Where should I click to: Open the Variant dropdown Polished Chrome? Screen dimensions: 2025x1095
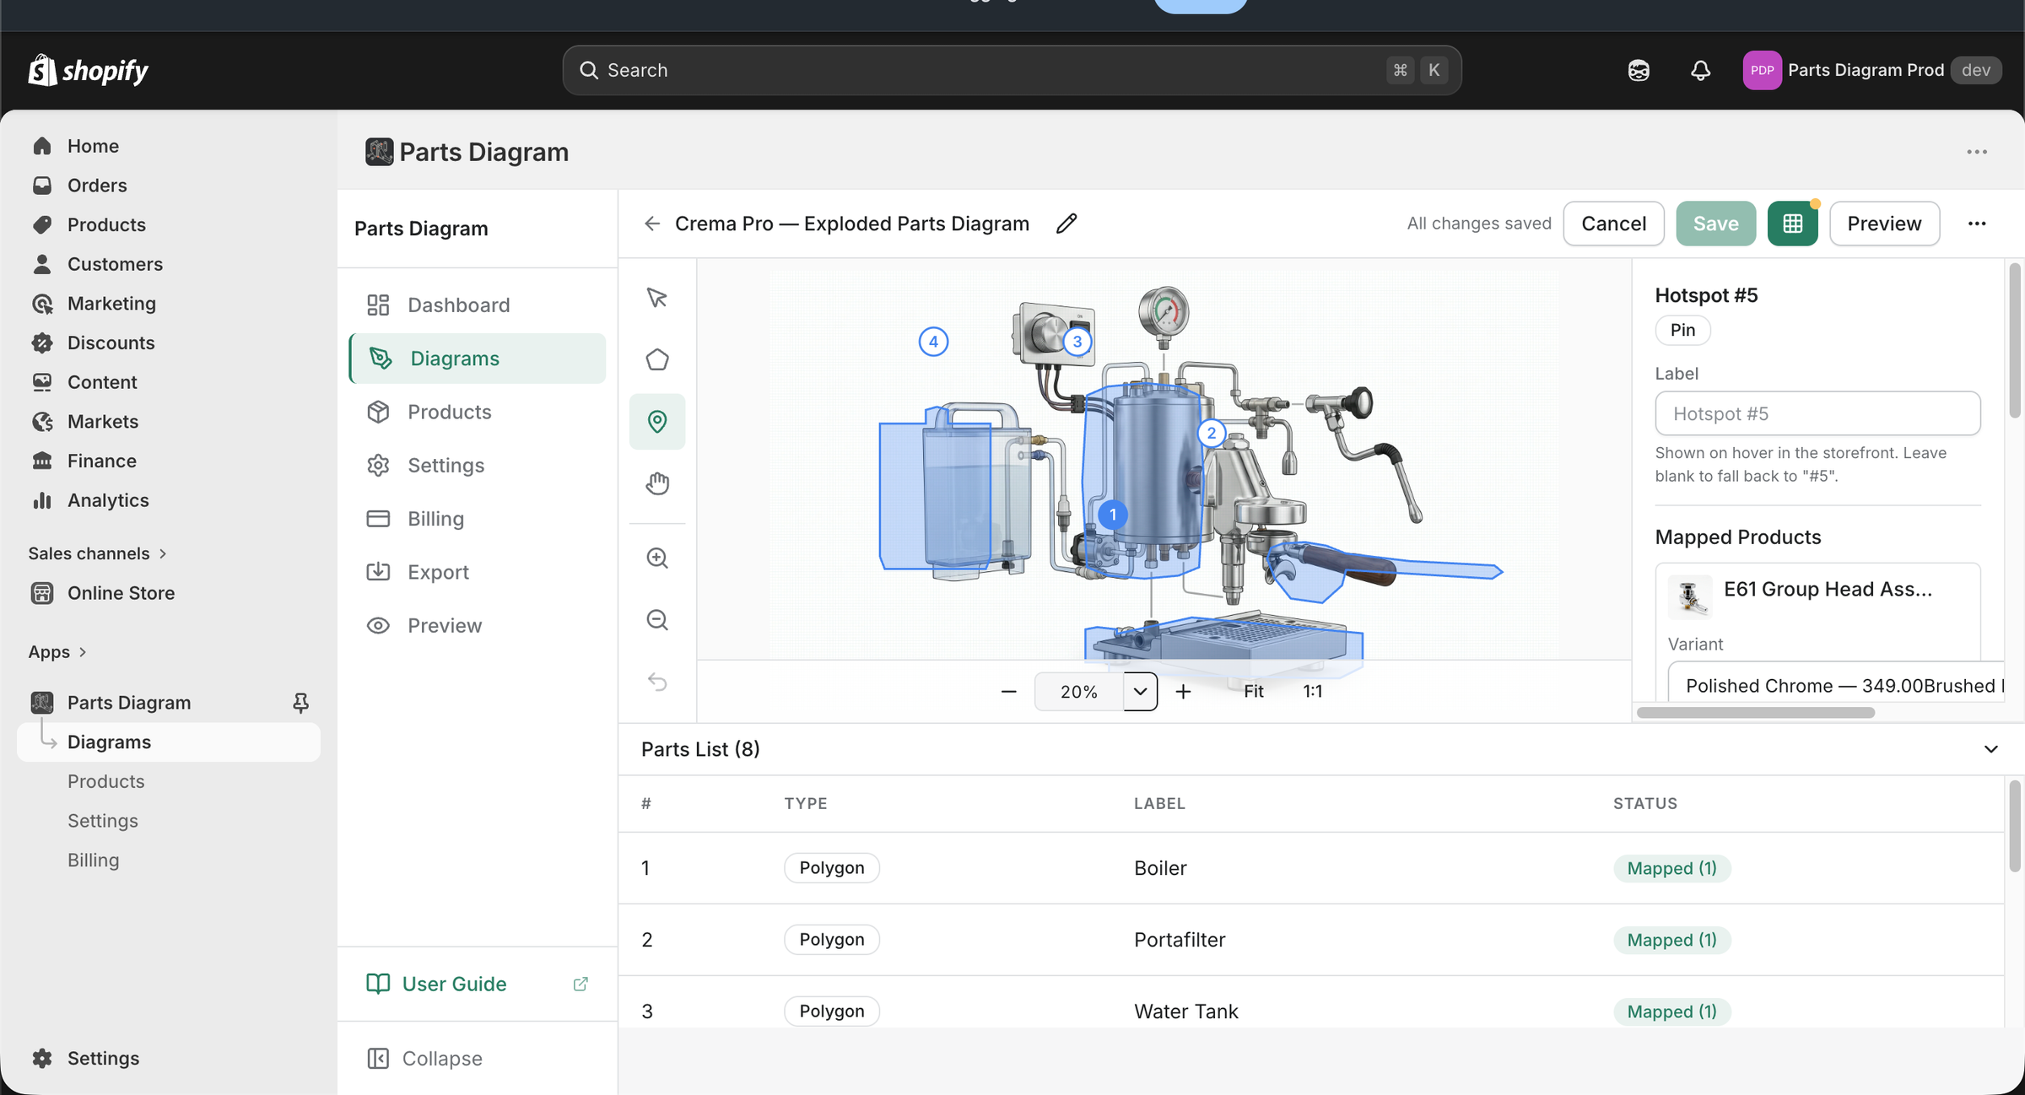pos(1835,685)
